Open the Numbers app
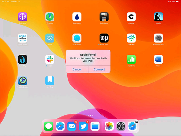The width and height of the screenshot is (181, 136). (x=131, y=59)
